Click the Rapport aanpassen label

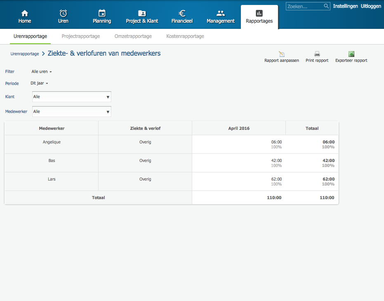282,61
